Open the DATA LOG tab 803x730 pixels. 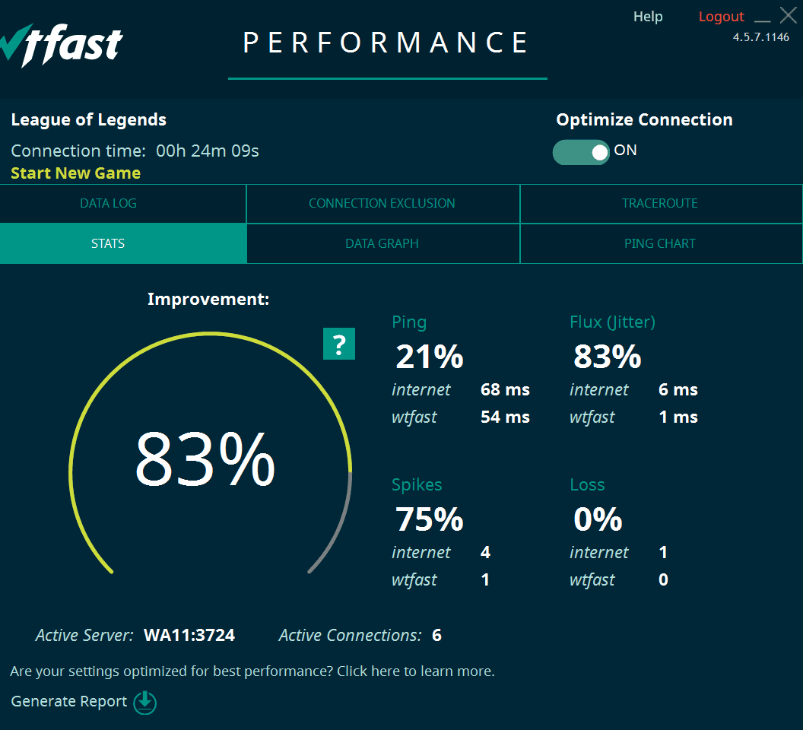[x=107, y=203]
